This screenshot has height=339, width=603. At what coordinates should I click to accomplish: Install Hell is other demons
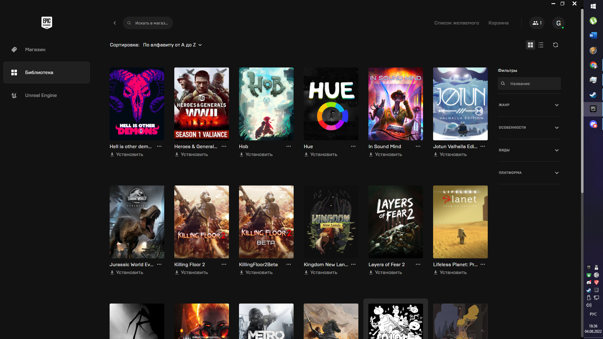tap(127, 154)
